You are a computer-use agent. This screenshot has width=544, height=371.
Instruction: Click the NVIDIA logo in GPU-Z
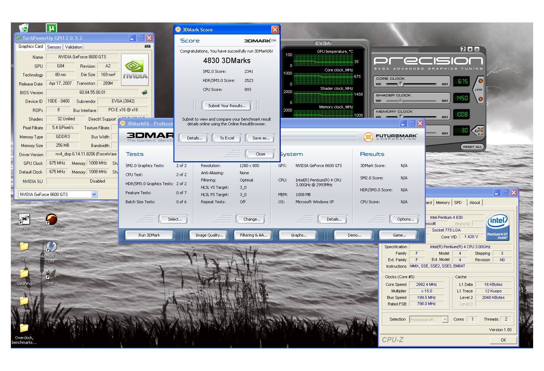[x=135, y=70]
